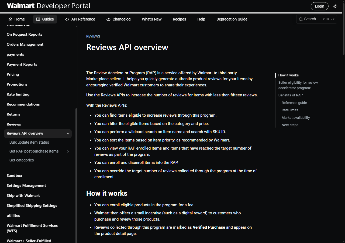The width and height of the screenshot is (345, 243).
Task: Open Sandbox in the sidebar
Action: click(x=15, y=175)
